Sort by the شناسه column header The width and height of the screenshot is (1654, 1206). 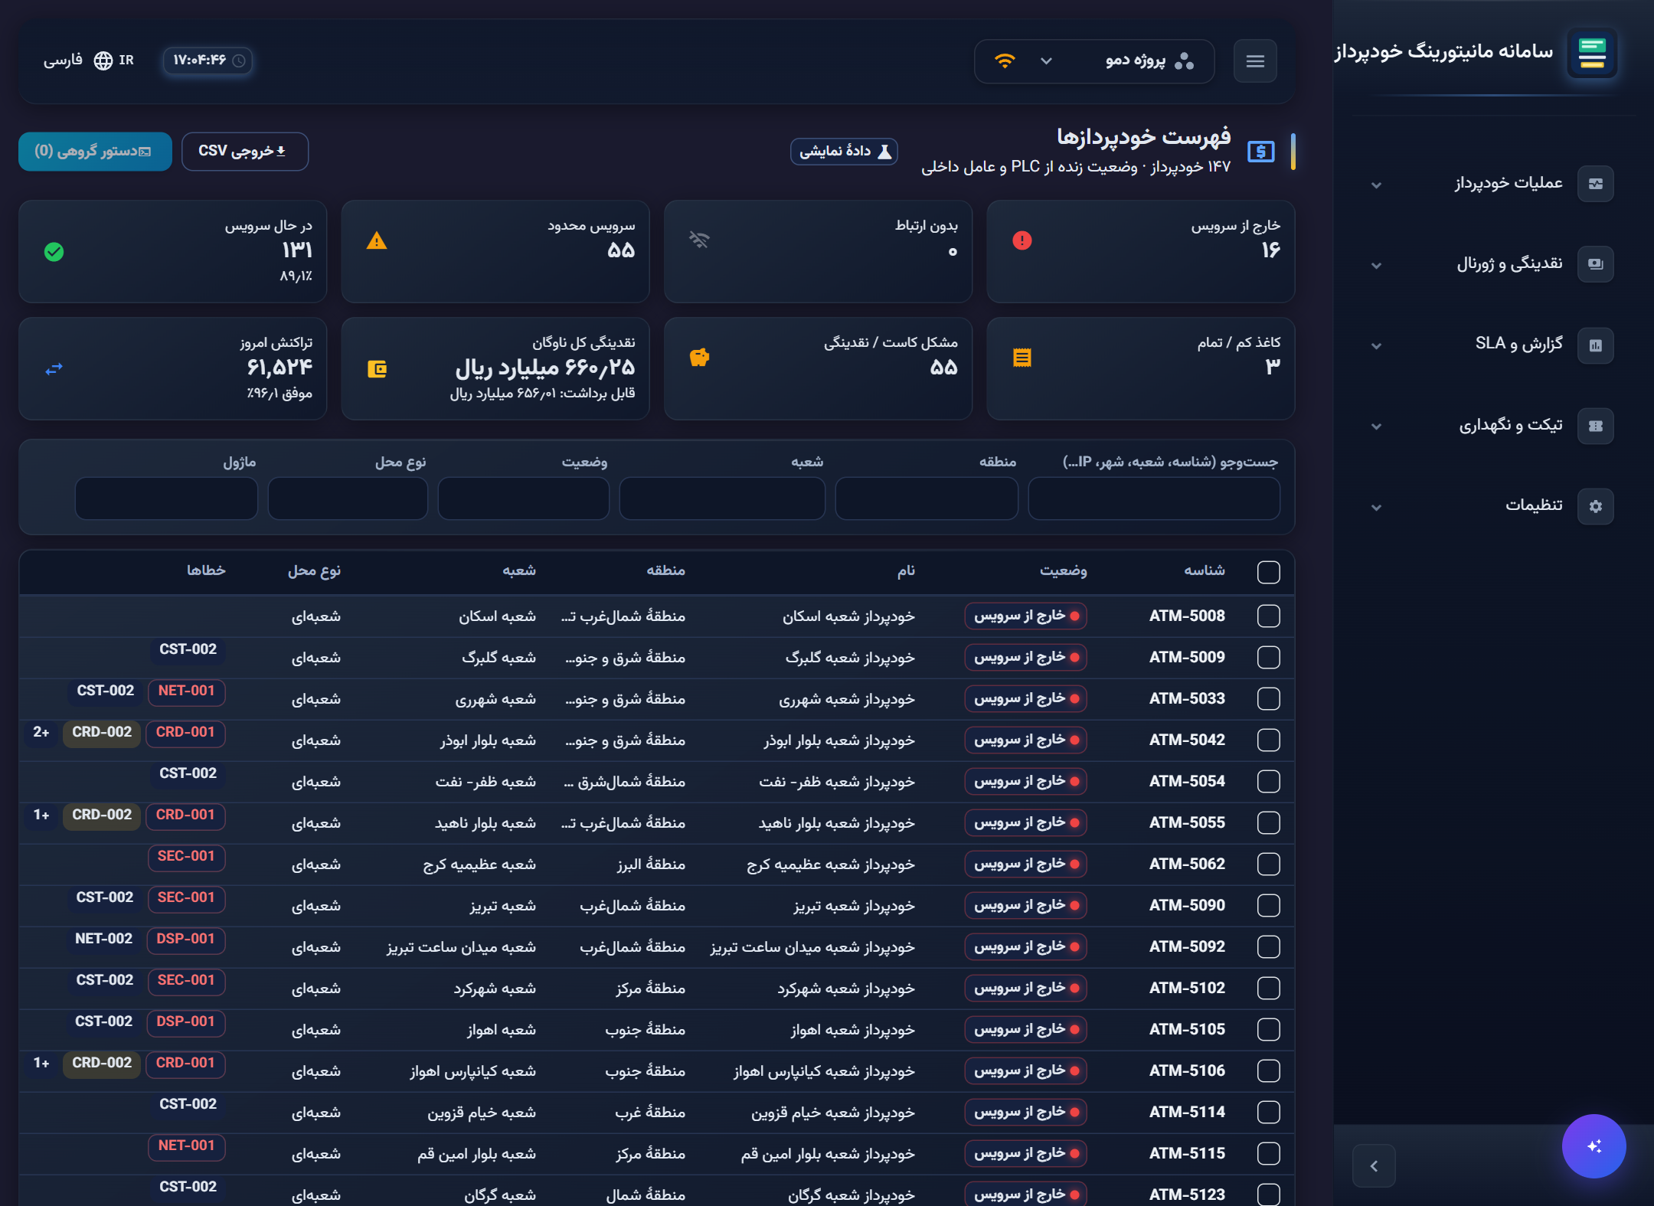click(x=1205, y=570)
